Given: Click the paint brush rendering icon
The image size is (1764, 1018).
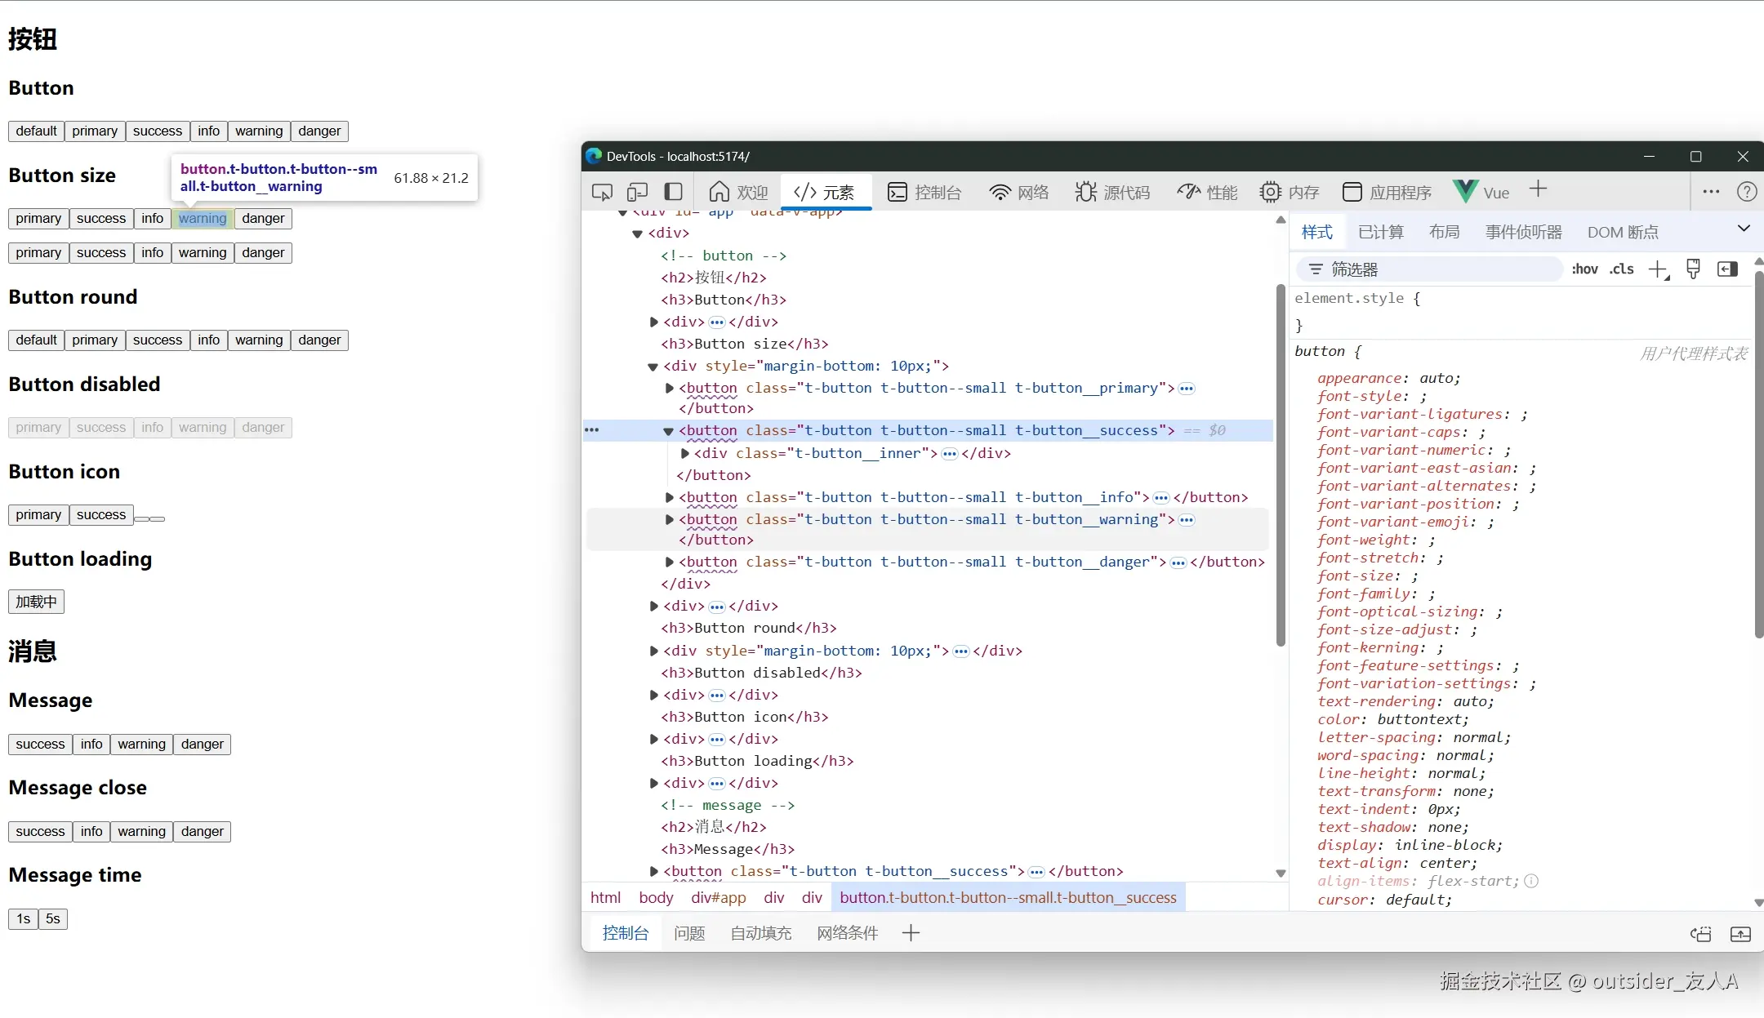Looking at the screenshot, I should [1693, 269].
